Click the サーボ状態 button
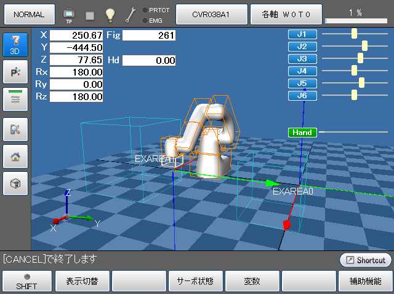 pyautogui.click(x=196, y=282)
